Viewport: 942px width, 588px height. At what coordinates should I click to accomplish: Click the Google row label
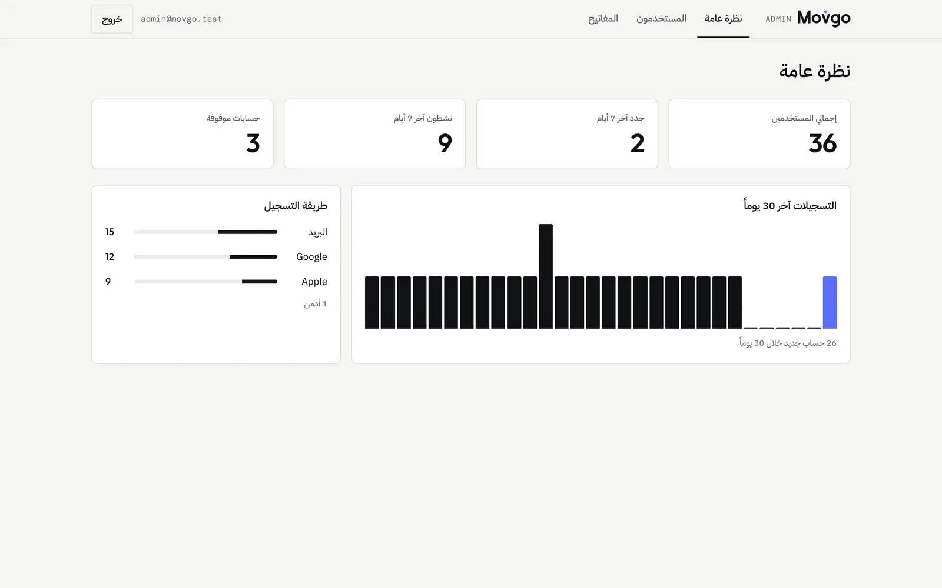coord(311,256)
